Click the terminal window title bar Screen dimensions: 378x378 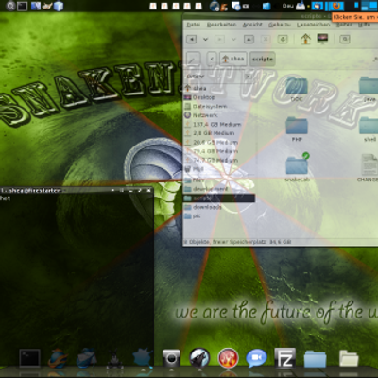pos(77,190)
